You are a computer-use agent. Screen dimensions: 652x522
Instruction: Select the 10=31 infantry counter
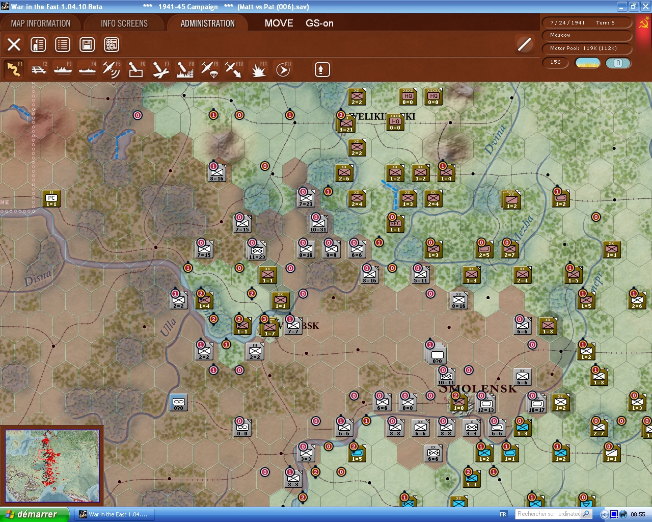(319, 224)
